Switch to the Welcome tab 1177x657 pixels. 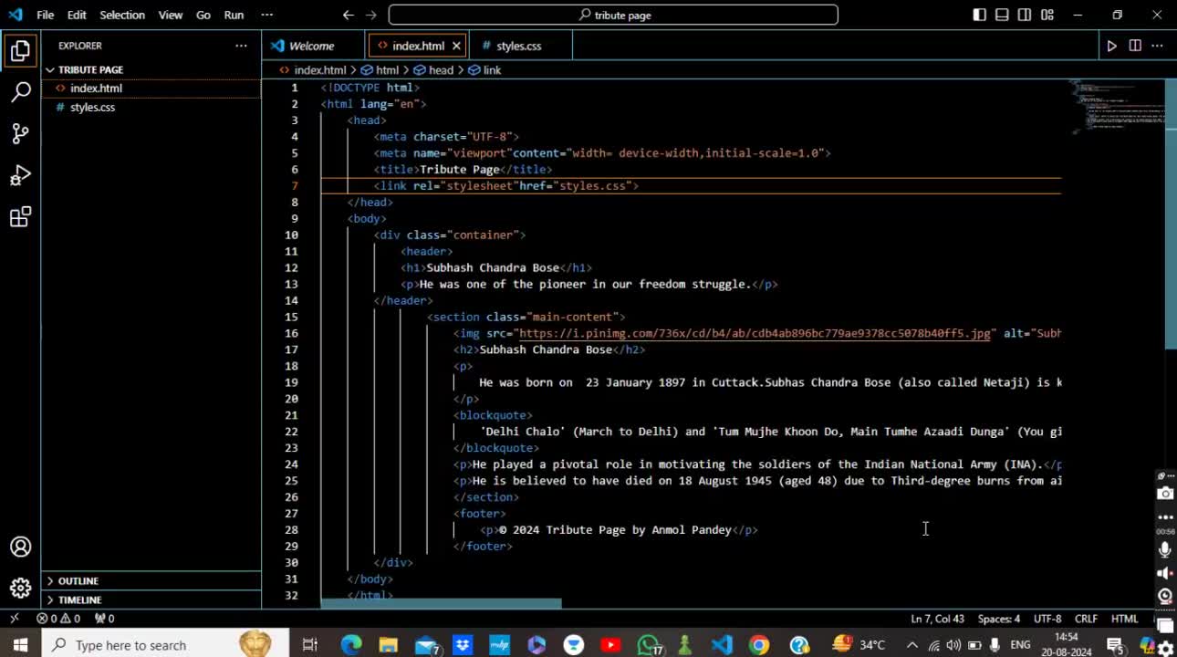point(312,46)
